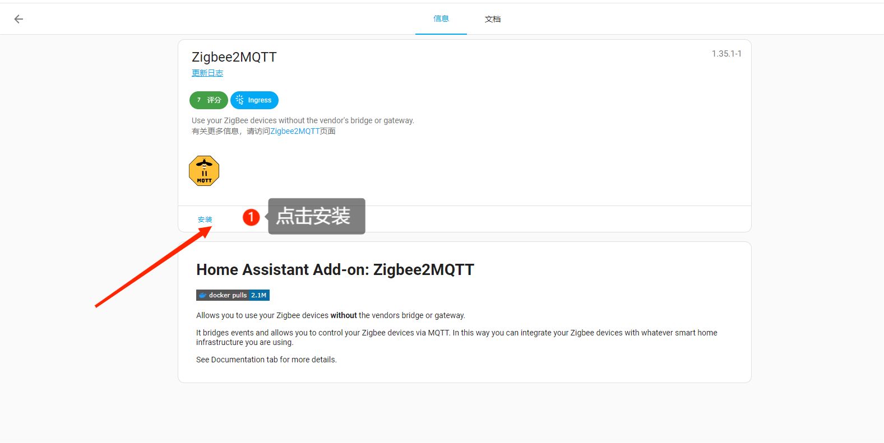This screenshot has height=443, width=884.
Task: Click the Ingress text label
Action: click(260, 100)
